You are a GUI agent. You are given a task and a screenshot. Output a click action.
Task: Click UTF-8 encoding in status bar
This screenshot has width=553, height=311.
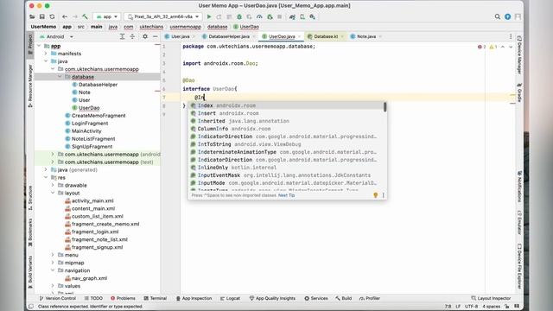click(x=471, y=307)
